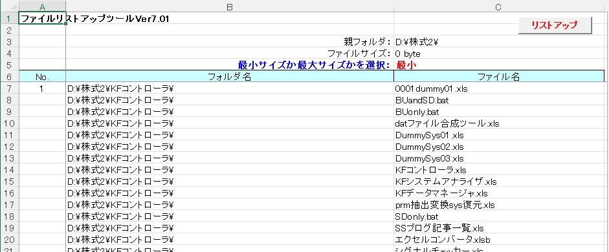Click the No. table header

point(42,76)
